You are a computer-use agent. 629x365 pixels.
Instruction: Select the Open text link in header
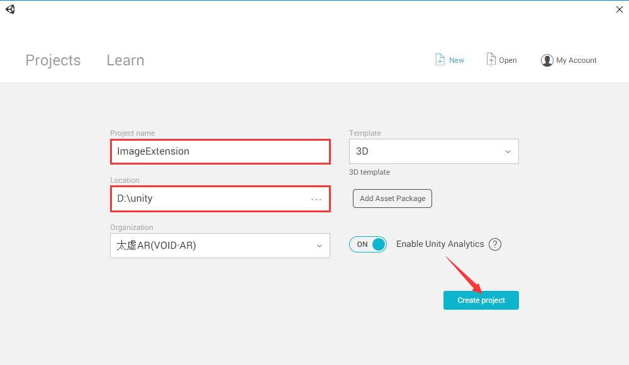coord(508,60)
